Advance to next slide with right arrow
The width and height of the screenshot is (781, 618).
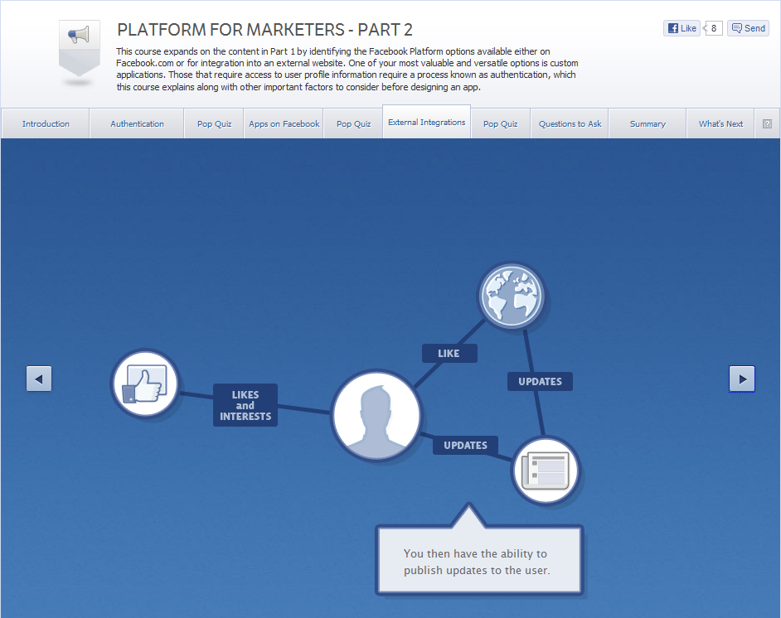coord(742,379)
